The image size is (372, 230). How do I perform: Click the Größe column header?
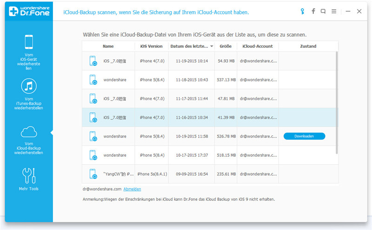coord(226,46)
